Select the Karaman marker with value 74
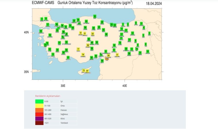Screen dimensions: 218x129 (x=83, y=54)
